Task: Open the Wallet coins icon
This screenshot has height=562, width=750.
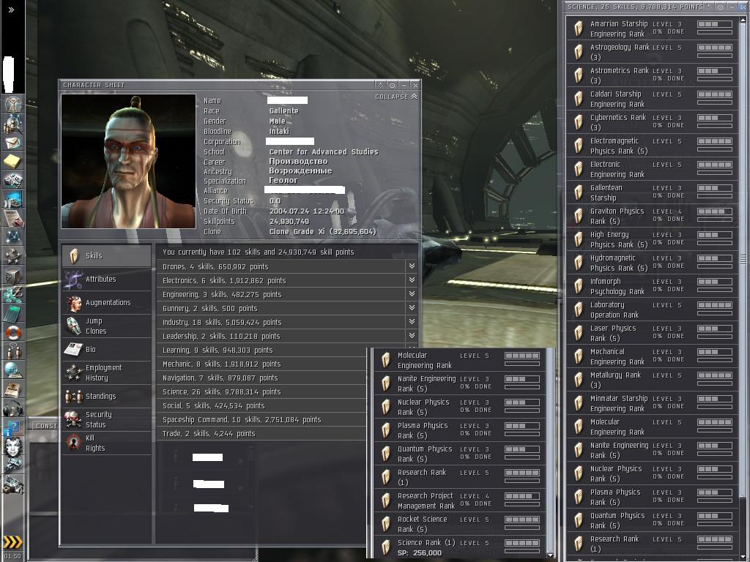Action: click(x=13, y=294)
